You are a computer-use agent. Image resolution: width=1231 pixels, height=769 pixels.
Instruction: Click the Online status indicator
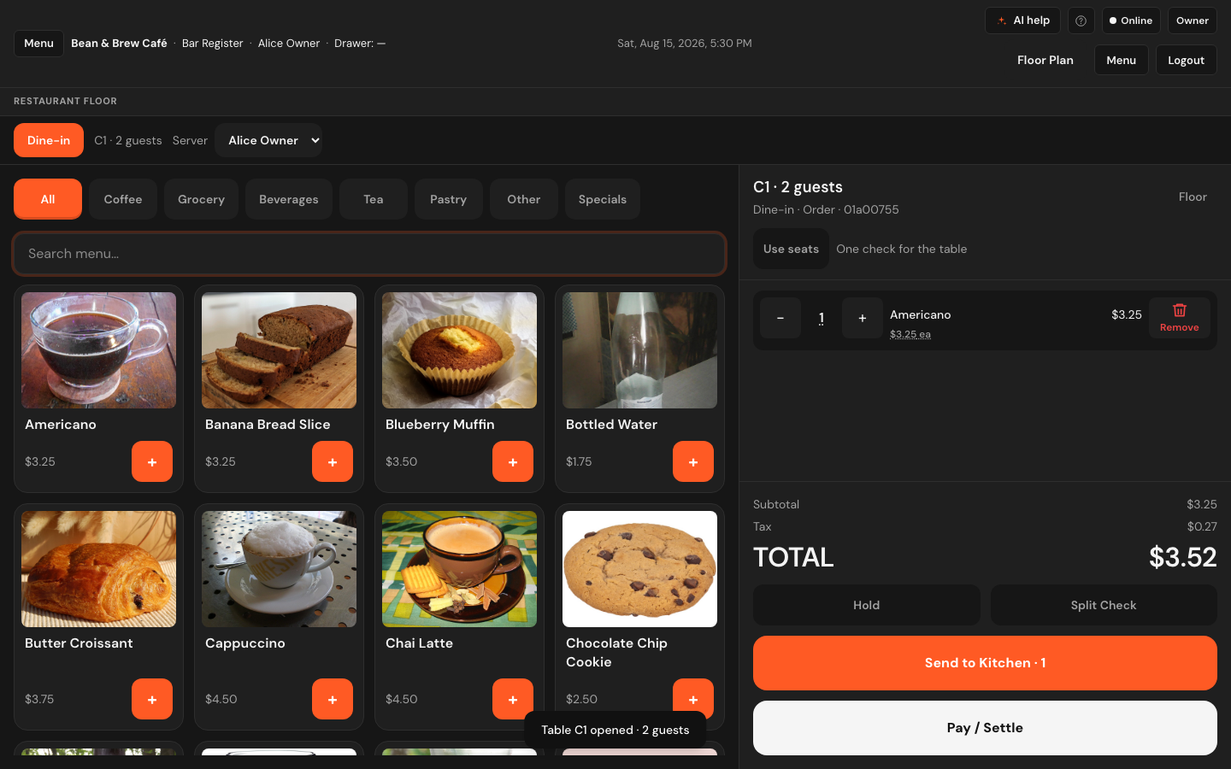tap(1131, 21)
